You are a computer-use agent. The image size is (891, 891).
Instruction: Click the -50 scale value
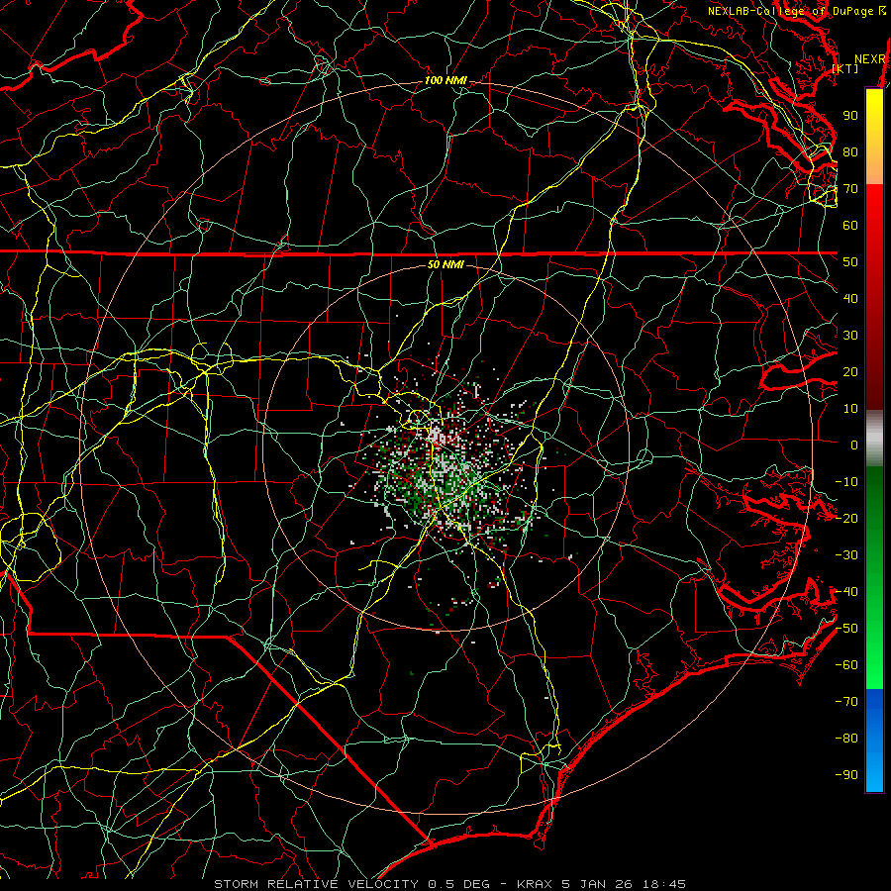pos(846,629)
